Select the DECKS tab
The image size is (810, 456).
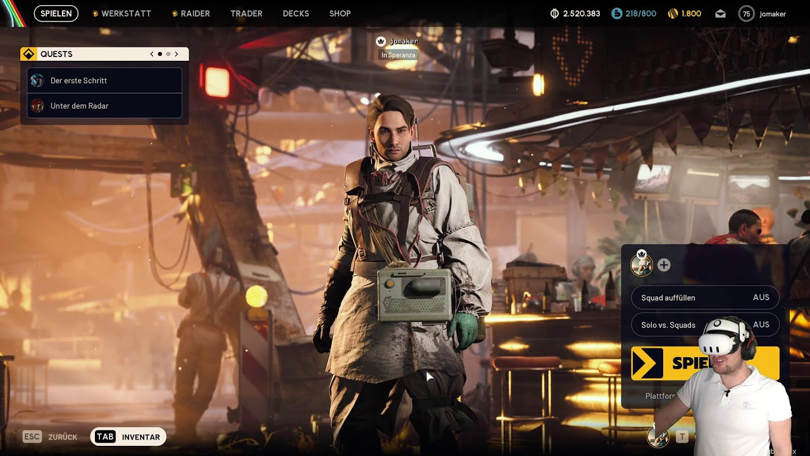coord(296,13)
